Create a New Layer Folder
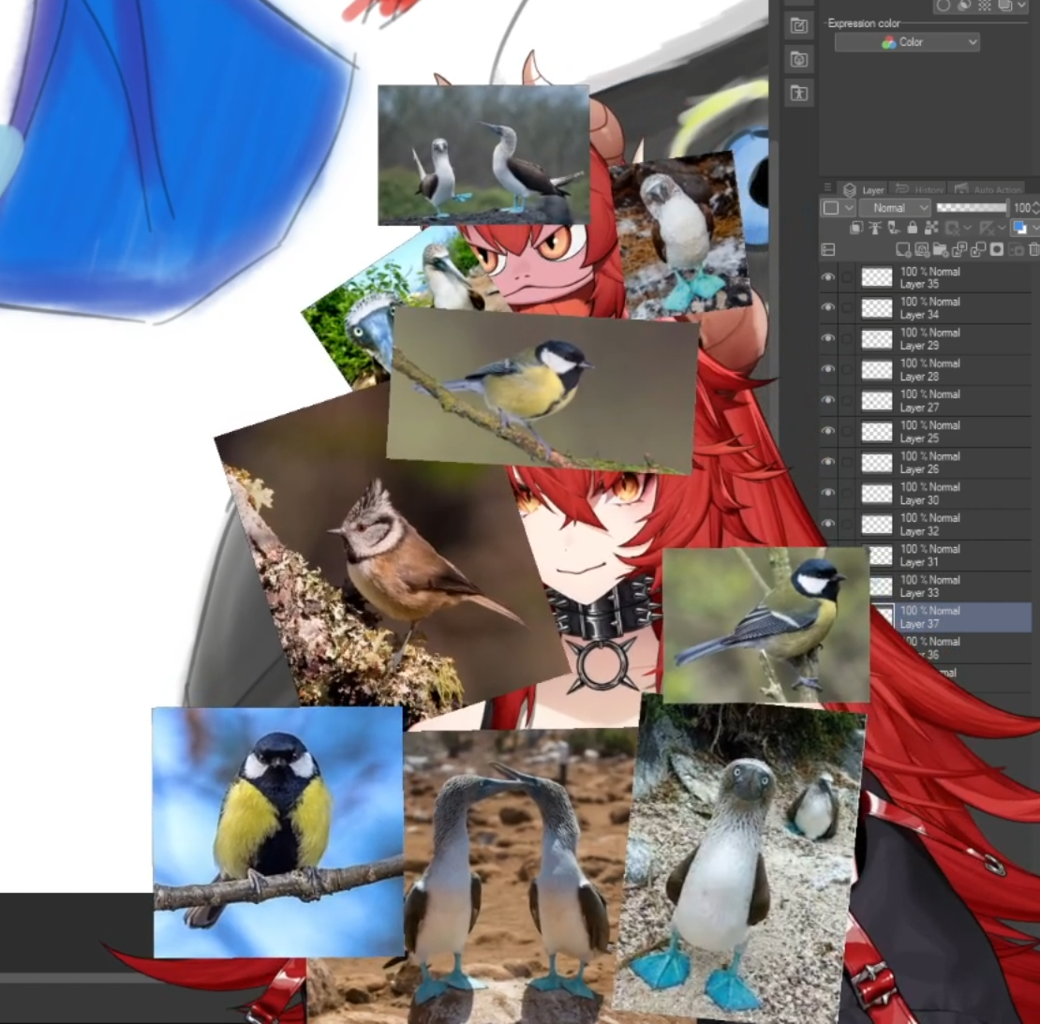1040x1024 pixels. 941,249
